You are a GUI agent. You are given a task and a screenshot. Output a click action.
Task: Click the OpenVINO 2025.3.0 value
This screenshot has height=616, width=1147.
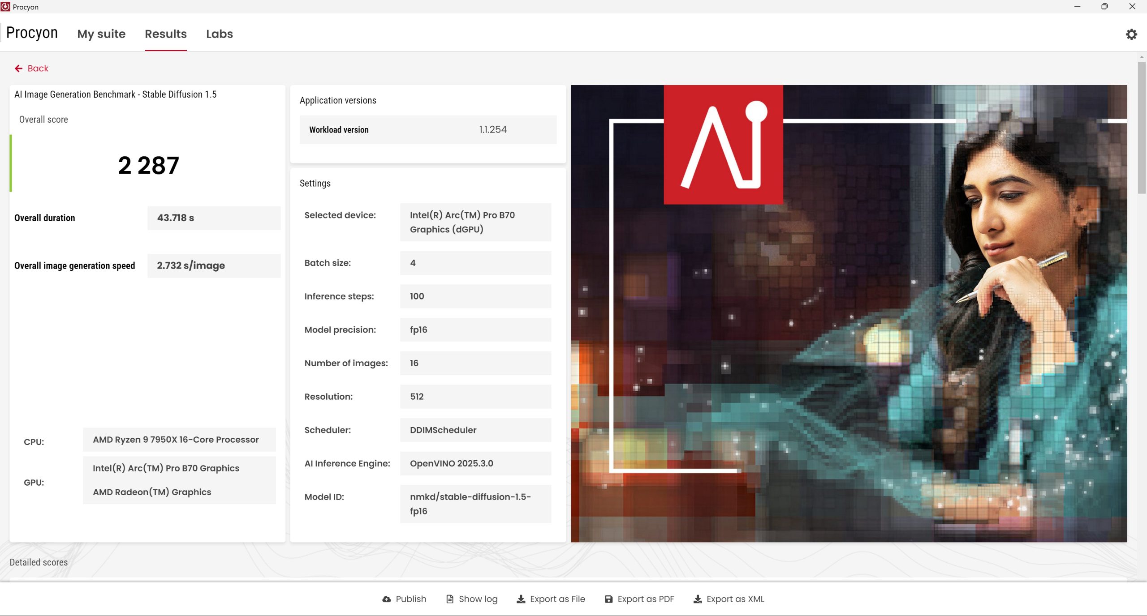click(475, 463)
